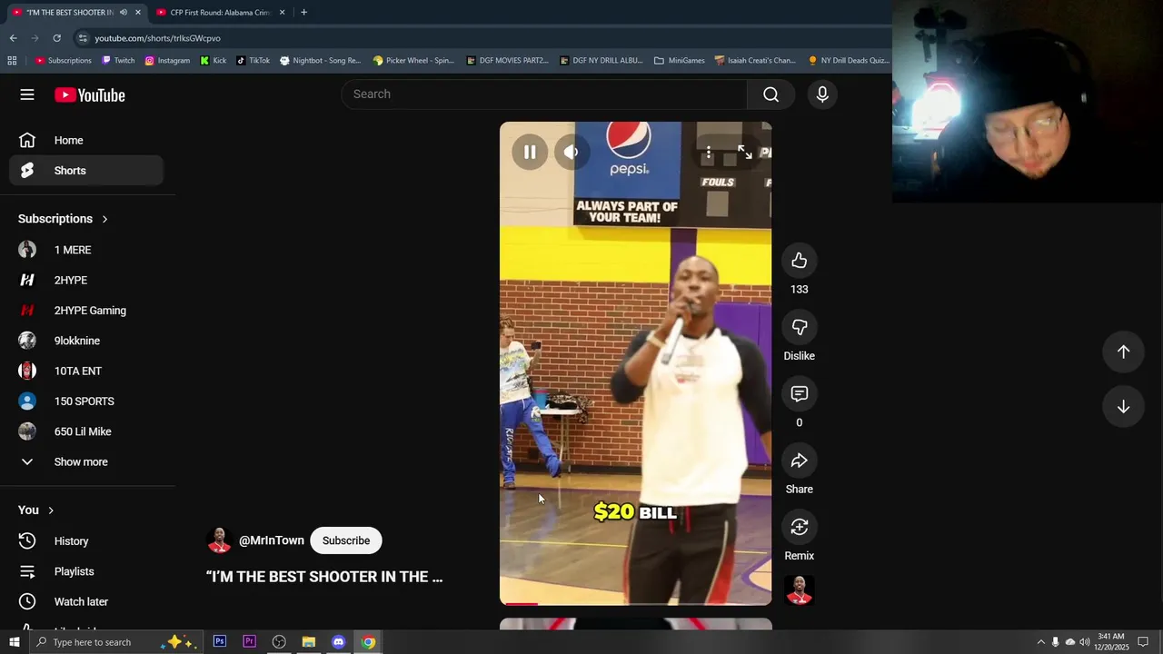Launch Photoshop from the taskbar

click(x=220, y=642)
